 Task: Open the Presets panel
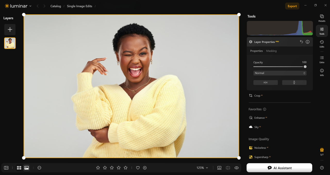point(322,18)
